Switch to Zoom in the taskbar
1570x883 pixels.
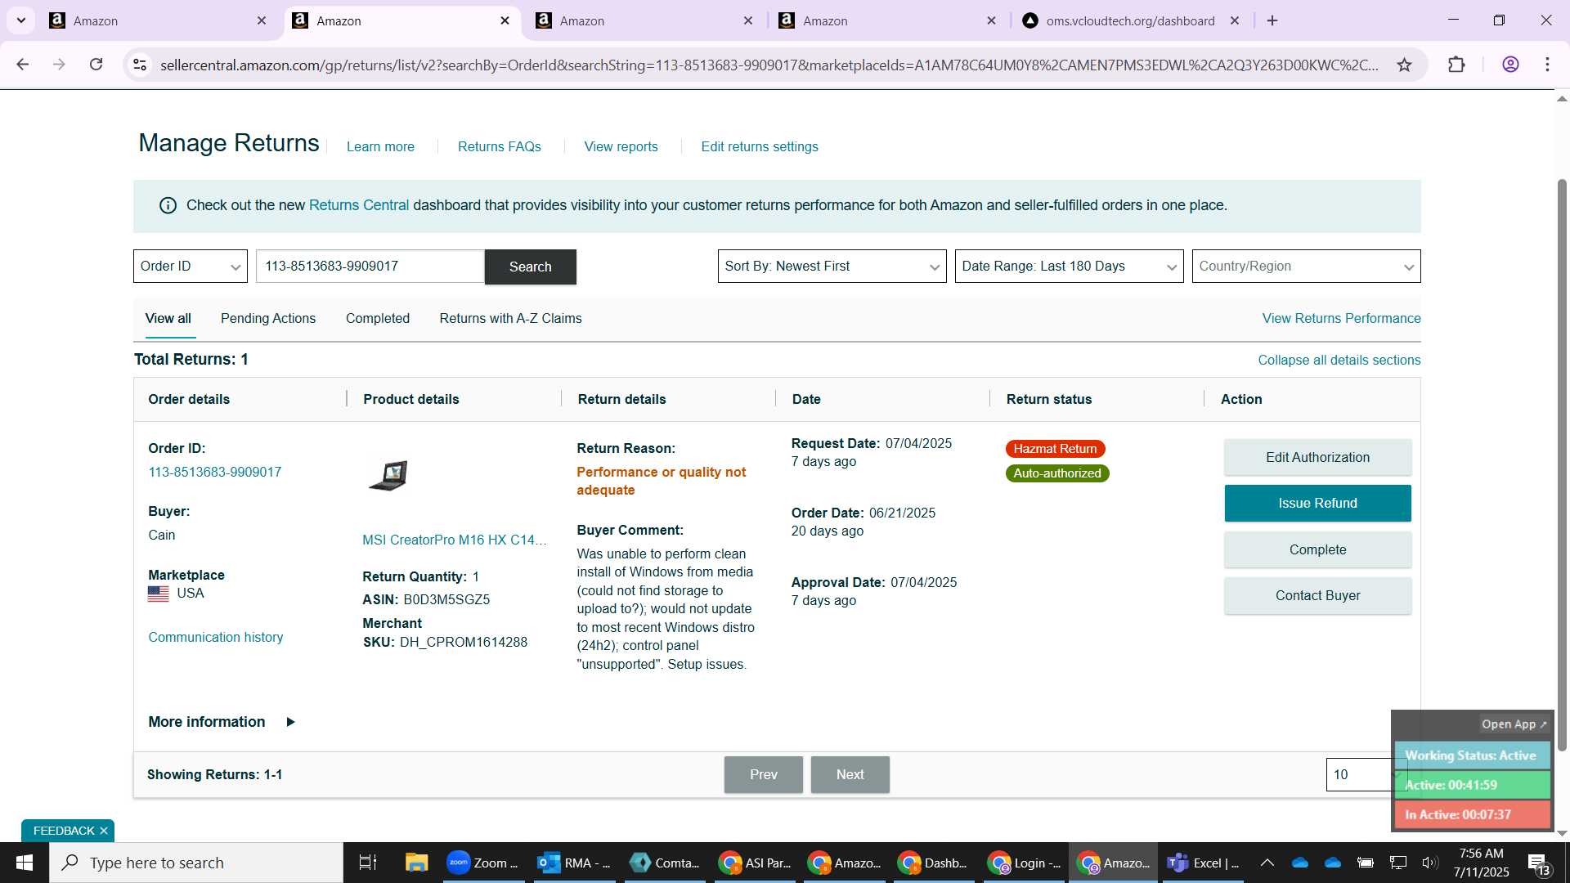484,863
